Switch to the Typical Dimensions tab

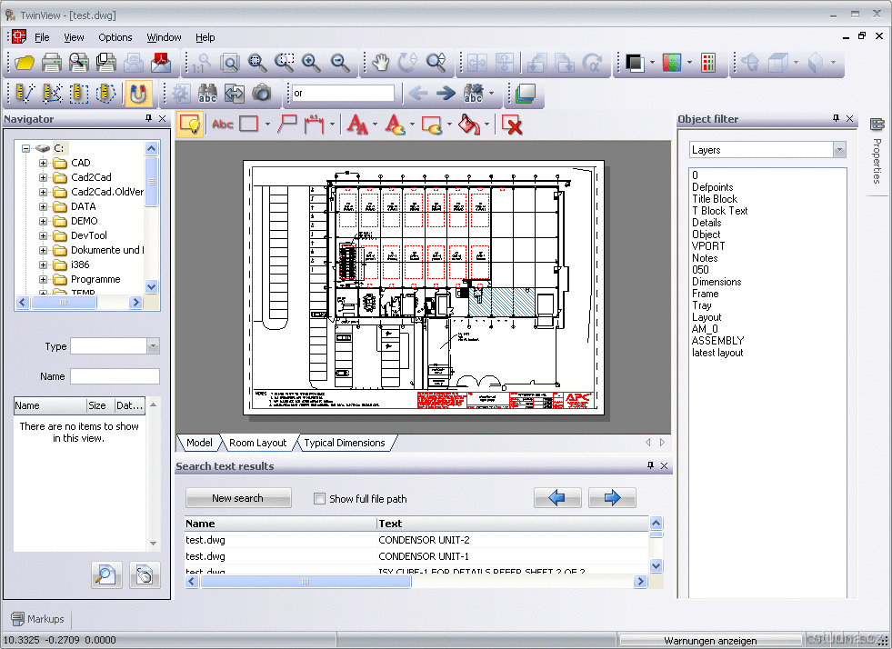(345, 443)
